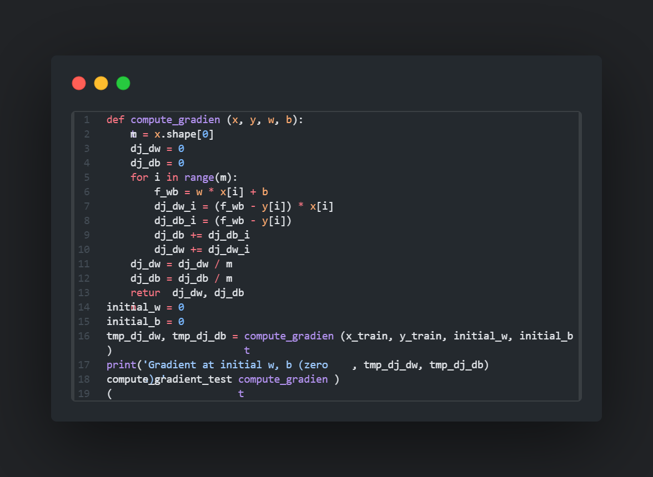Click 'gradient_test' on line 18

[x=193, y=379]
